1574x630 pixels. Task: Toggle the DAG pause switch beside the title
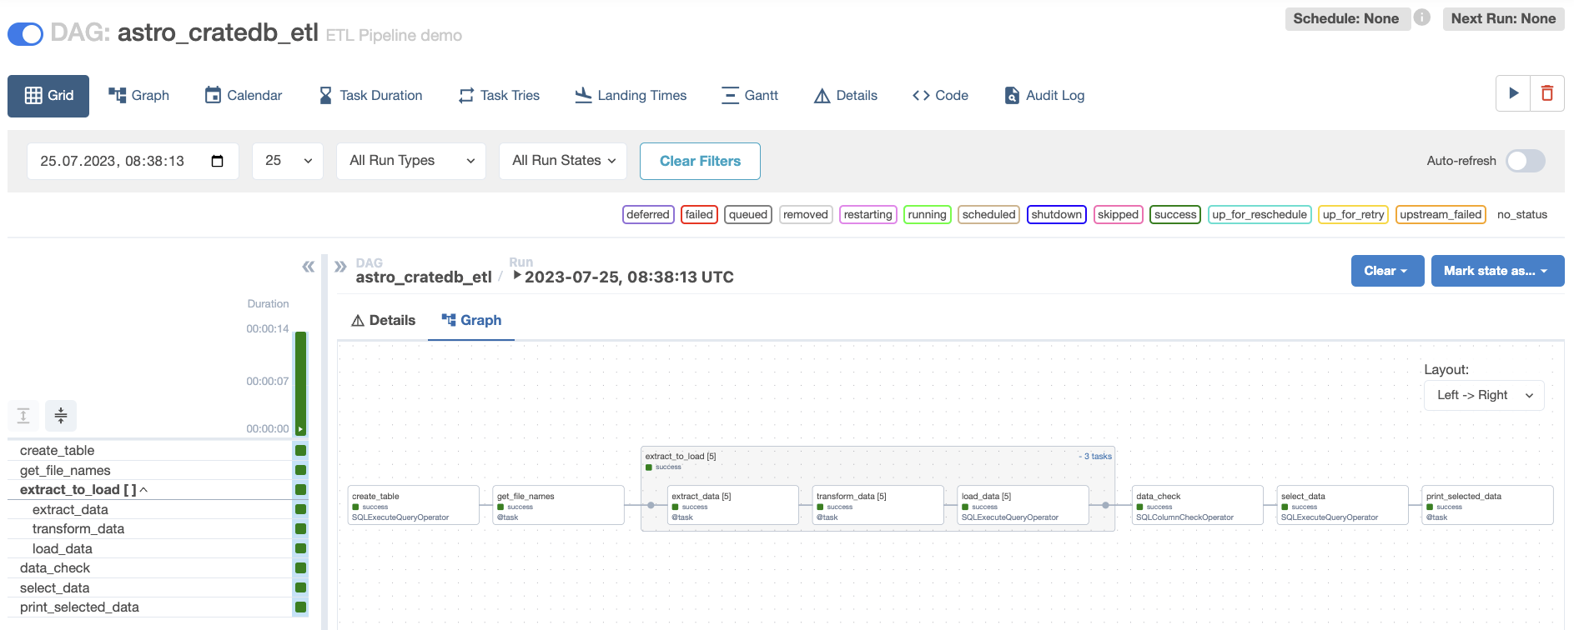25,34
